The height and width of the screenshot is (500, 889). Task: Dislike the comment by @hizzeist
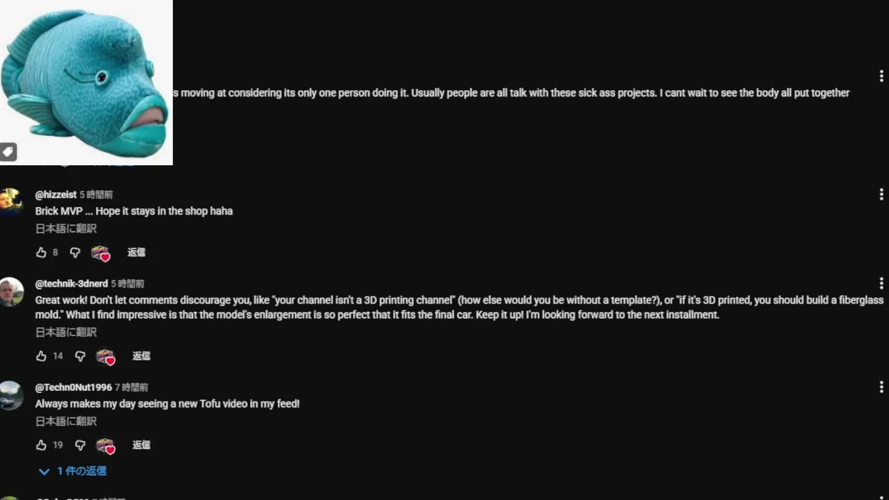(75, 253)
